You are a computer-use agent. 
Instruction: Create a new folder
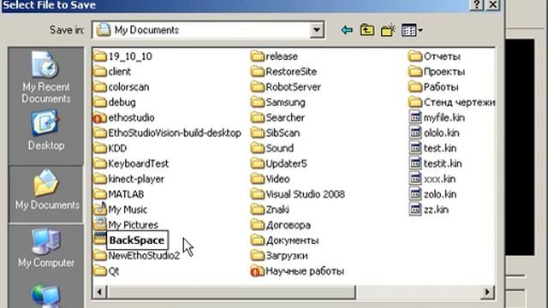pyautogui.click(x=388, y=30)
